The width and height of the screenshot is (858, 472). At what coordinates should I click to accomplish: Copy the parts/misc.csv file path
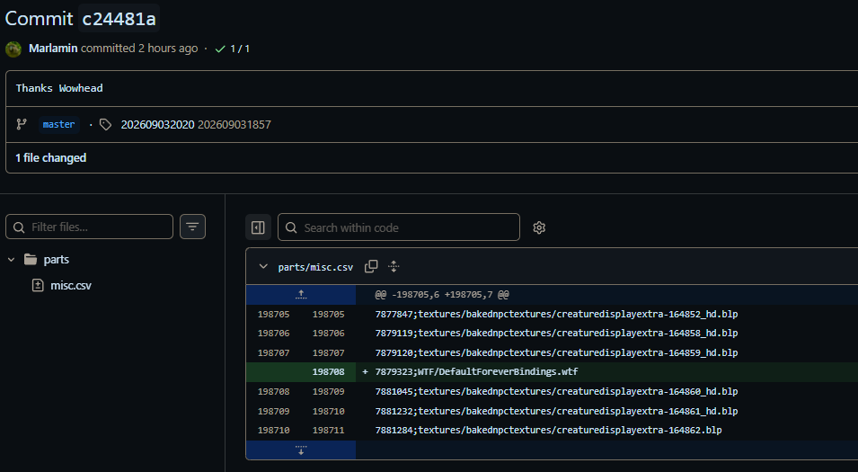click(371, 266)
